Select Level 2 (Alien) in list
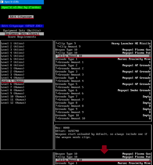Screen dimensions: 153x165 13,46
